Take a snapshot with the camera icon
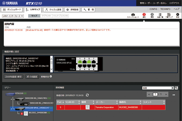 (133, 15)
